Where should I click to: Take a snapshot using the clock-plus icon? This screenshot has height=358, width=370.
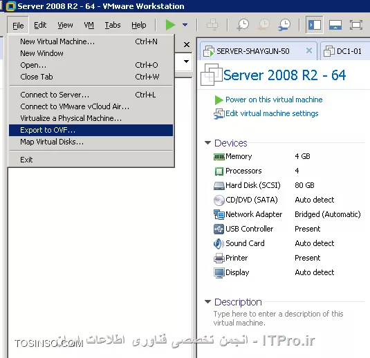click(x=243, y=25)
